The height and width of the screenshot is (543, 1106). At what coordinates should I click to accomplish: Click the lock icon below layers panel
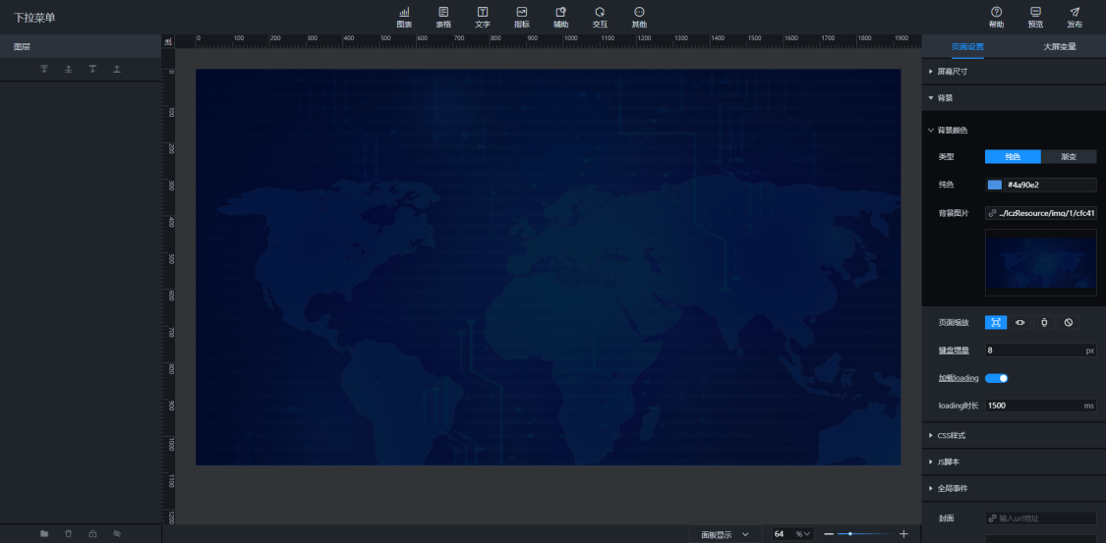[92, 533]
